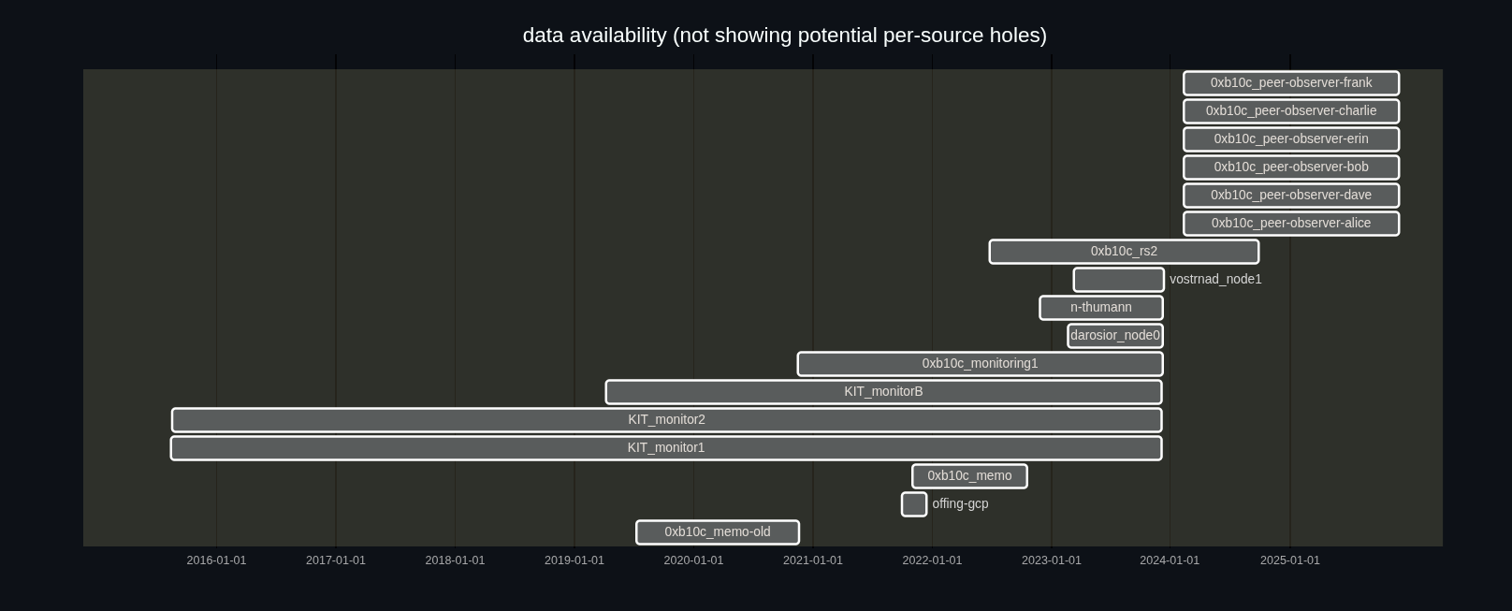Select the unlabeled bar beside vostrnad_node1
Screen dimensions: 1512x611
pyautogui.click(x=1118, y=280)
